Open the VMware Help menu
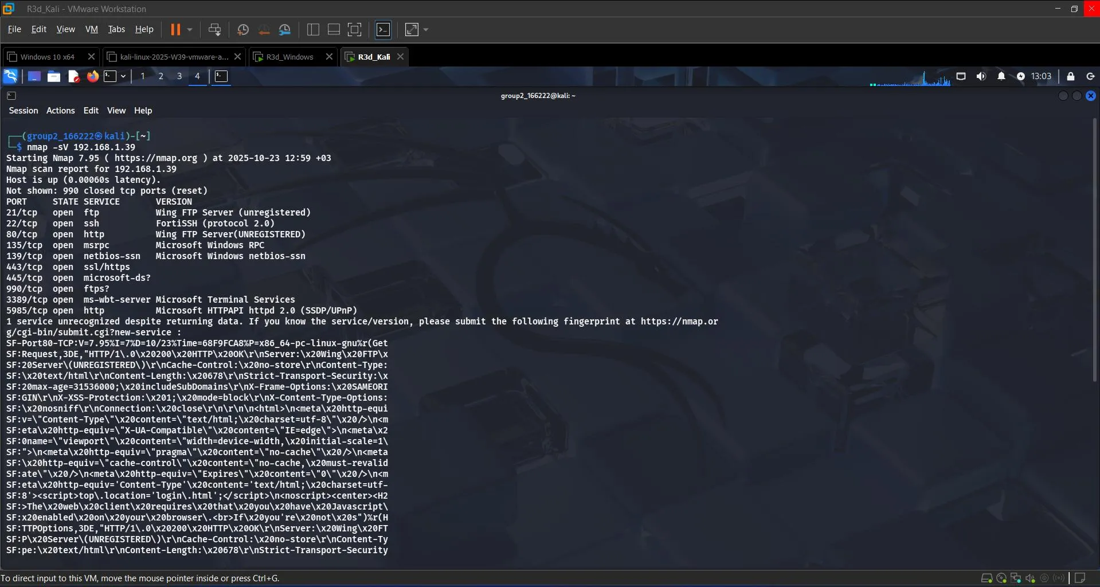Image resolution: width=1100 pixels, height=587 pixels. pos(144,29)
